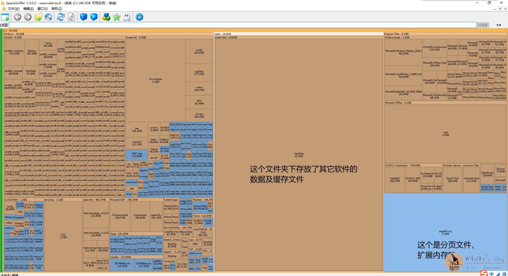
Task: Click the 'LonelyGod - 16.6GB' folder header
Action: tap(299, 38)
